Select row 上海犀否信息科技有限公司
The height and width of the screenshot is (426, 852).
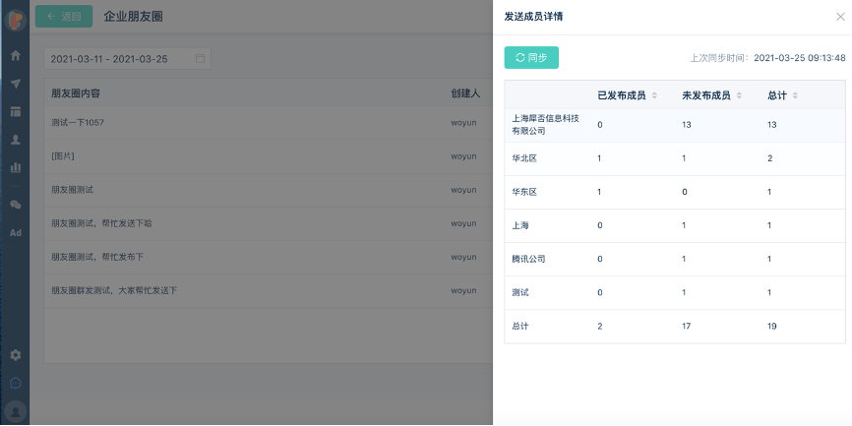click(675, 125)
